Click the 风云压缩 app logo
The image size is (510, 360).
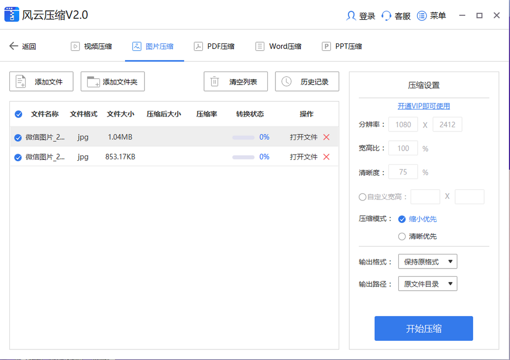tap(12, 14)
